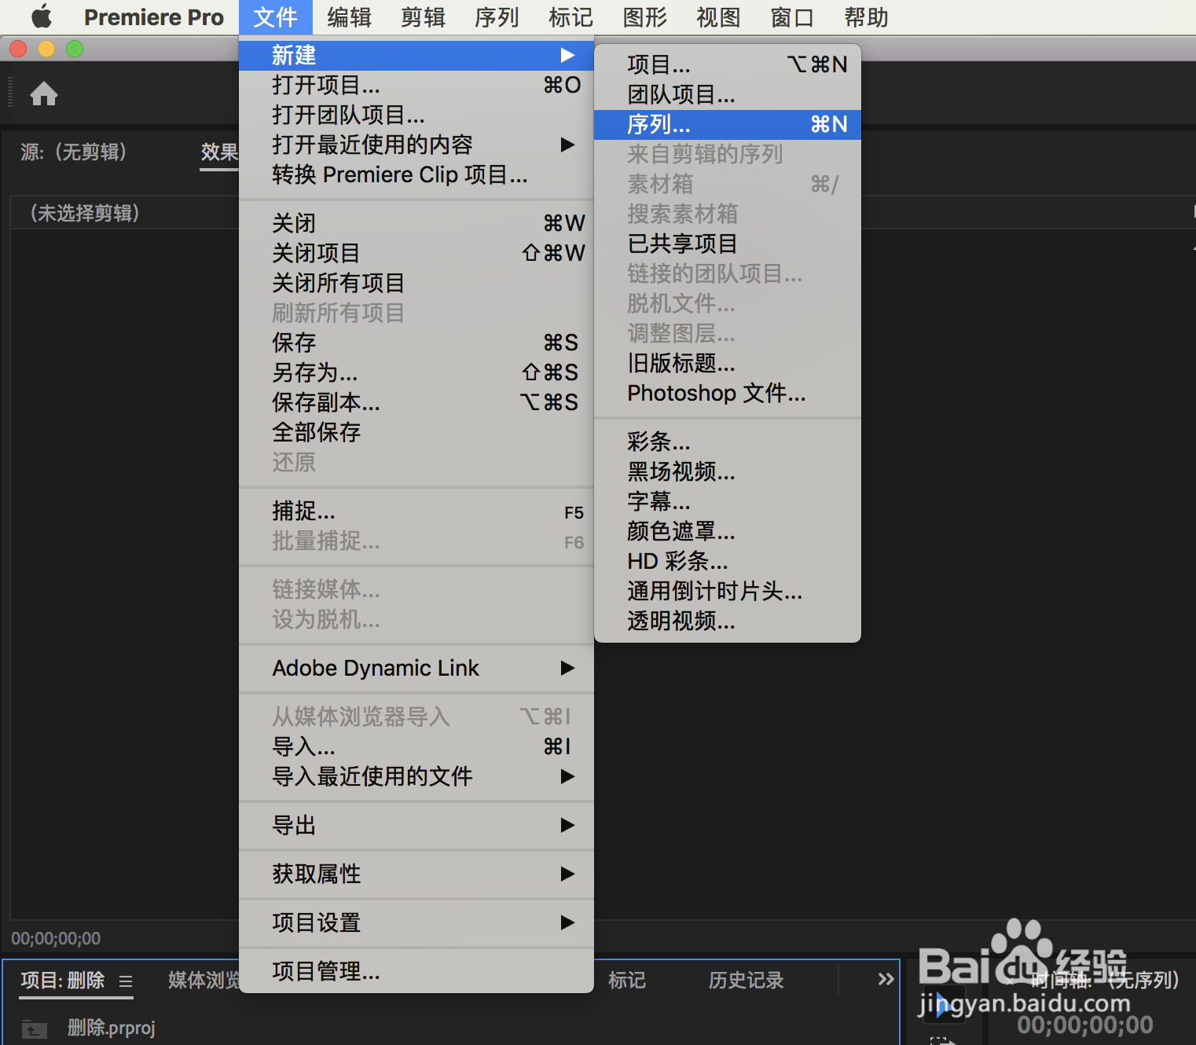This screenshot has width=1196, height=1045.
Task: Select 转换 Premiere Clip 项目...
Action: point(416,174)
